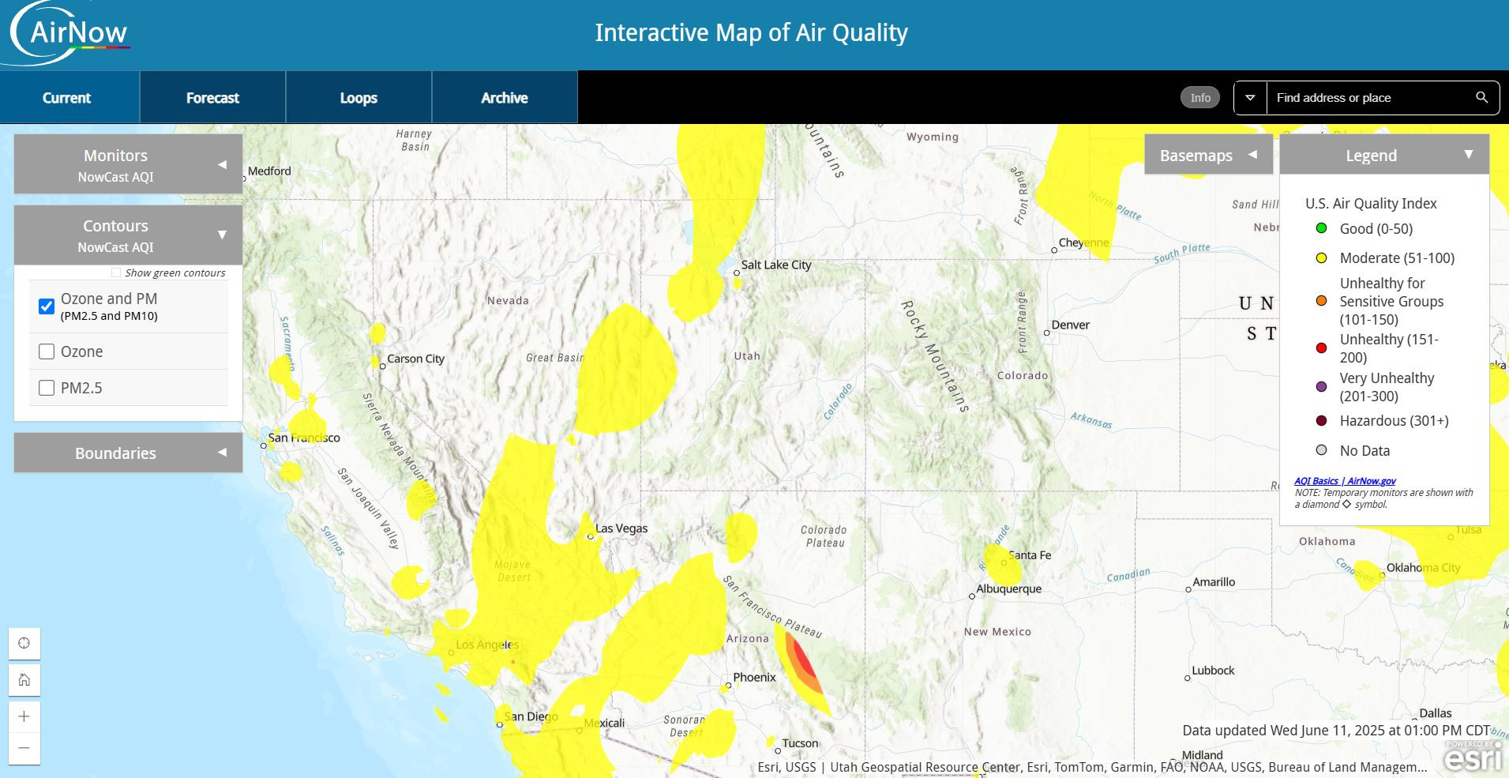Collapse the Contours NowCast AQI panel

point(128,235)
